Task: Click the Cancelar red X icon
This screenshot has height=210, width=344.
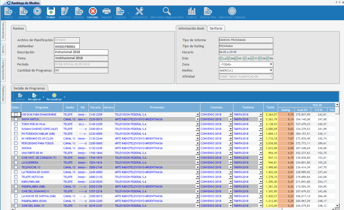Action: pyautogui.click(x=93, y=11)
